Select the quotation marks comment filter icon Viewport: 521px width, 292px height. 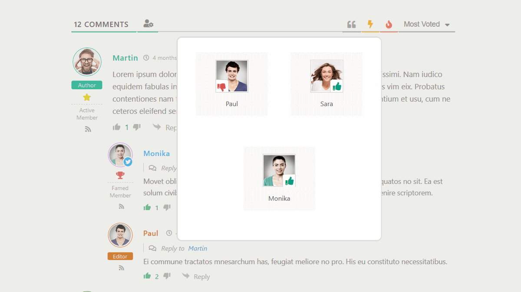351,24
